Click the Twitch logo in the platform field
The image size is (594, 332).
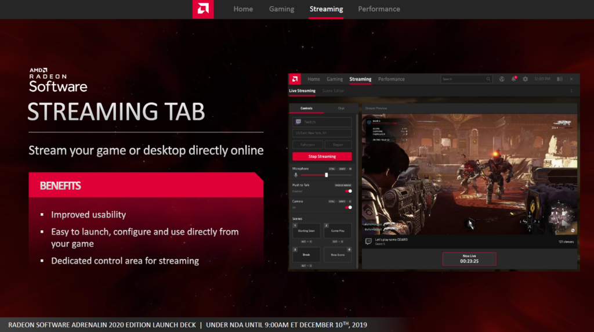click(x=298, y=122)
